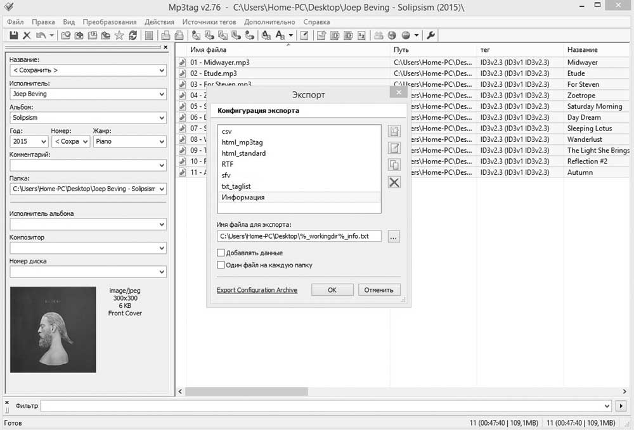The width and height of the screenshot is (634, 430).
Task: Expand the Жанр dropdown showing Piano
Action: click(x=162, y=141)
